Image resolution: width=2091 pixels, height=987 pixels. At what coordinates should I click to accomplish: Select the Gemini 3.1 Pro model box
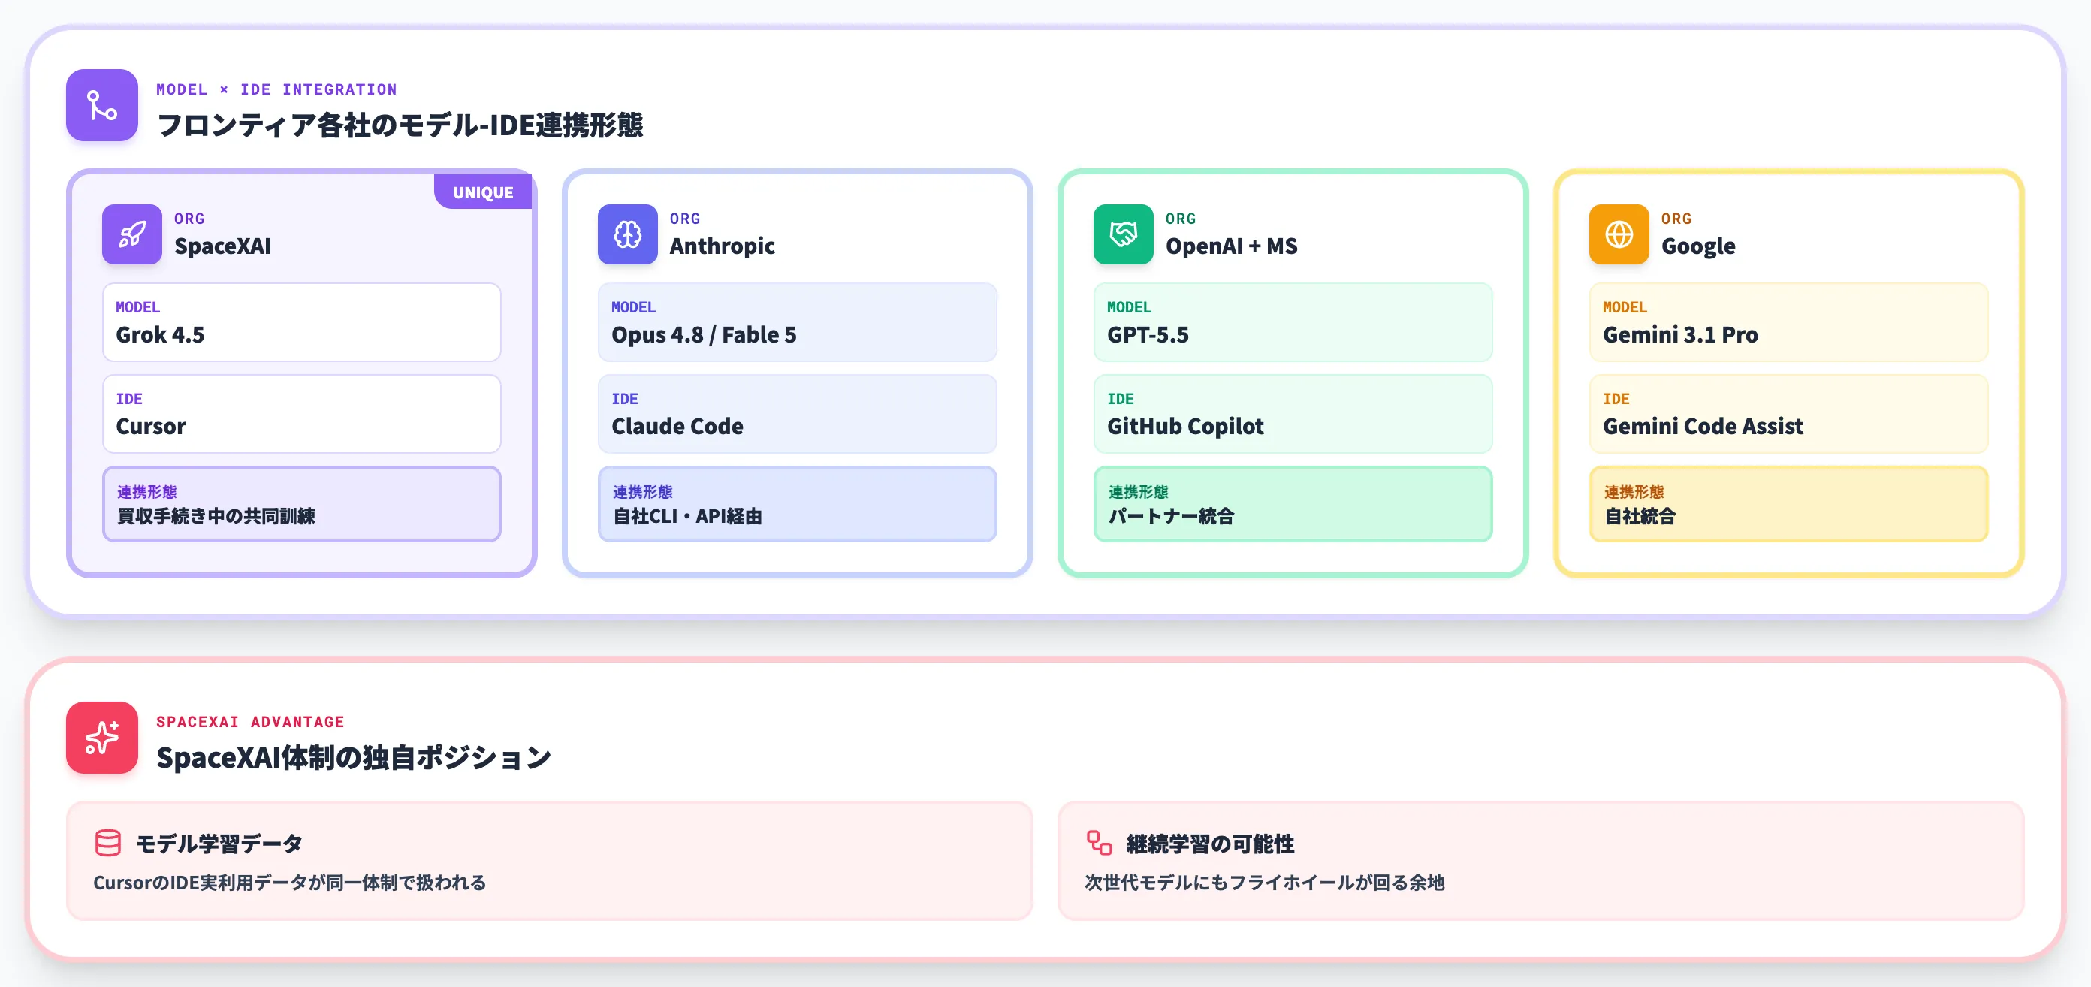point(1789,322)
